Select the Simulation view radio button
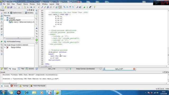The width and height of the screenshot is (169, 95). [23, 13]
